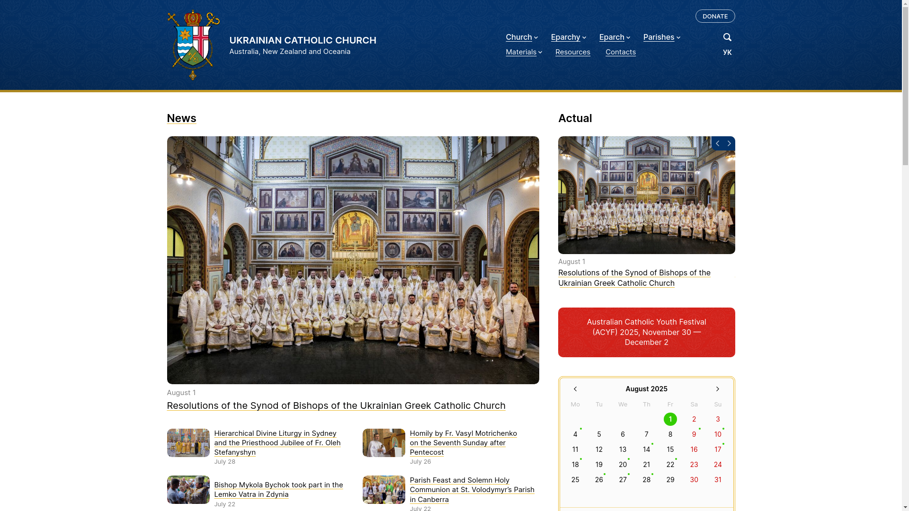Select August 20 in the calendar

(623, 465)
